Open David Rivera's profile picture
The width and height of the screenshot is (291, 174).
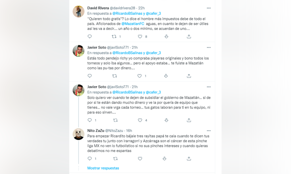[x=78, y=11]
